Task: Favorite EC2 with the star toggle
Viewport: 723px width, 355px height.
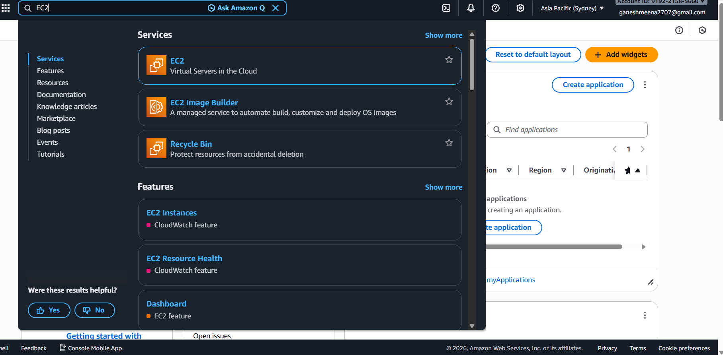Action: pos(449,60)
